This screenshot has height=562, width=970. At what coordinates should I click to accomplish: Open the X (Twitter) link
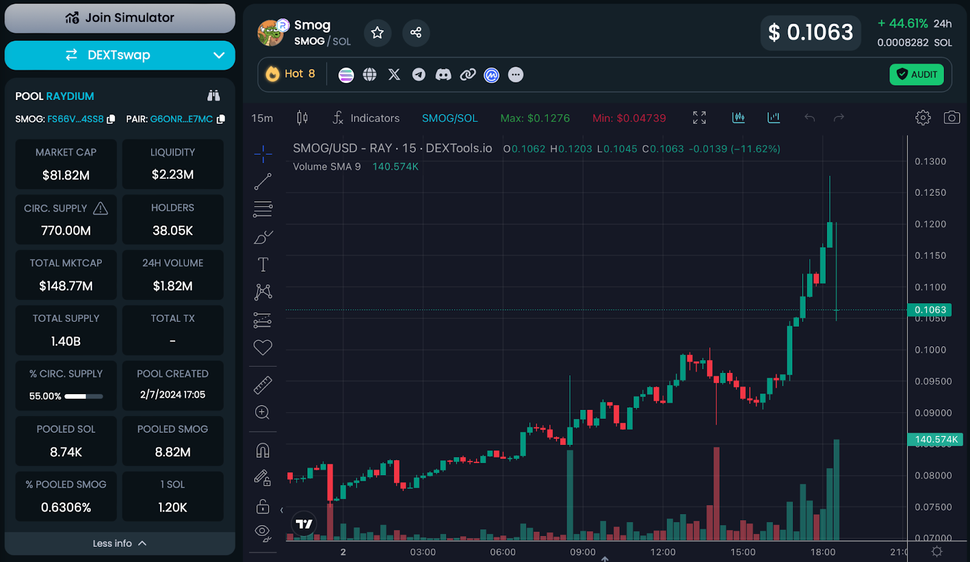394,75
